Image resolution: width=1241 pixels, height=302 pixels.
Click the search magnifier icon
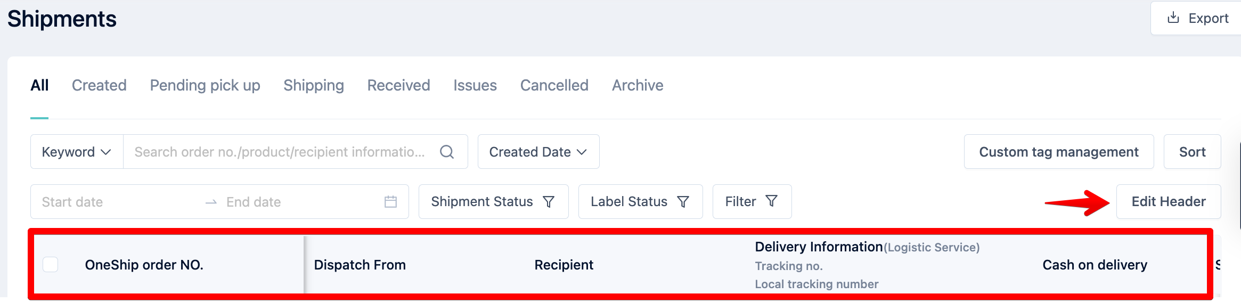(x=447, y=152)
